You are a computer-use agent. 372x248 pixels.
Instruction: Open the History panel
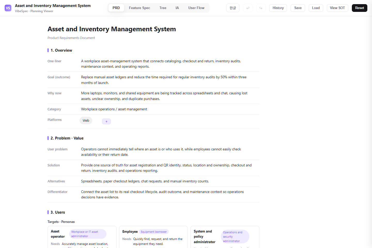(x=278, y=8)
